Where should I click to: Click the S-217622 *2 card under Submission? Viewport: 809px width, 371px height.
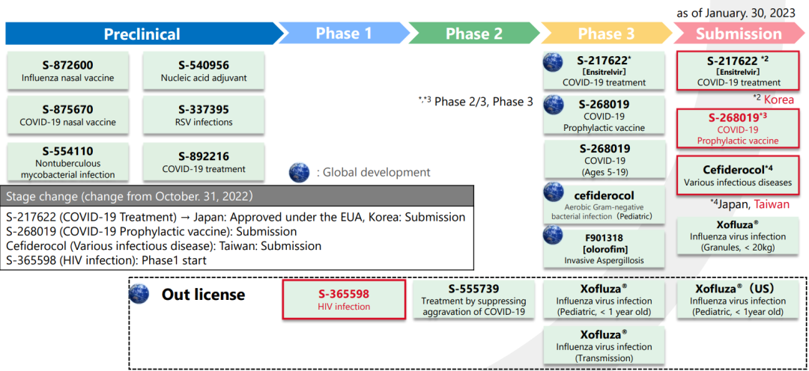point(739,71)
